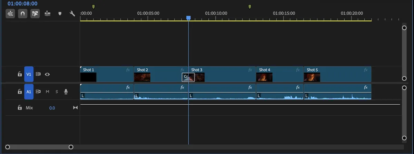Click ruler at 01:00:10:00 label

(x=216, y=13)
